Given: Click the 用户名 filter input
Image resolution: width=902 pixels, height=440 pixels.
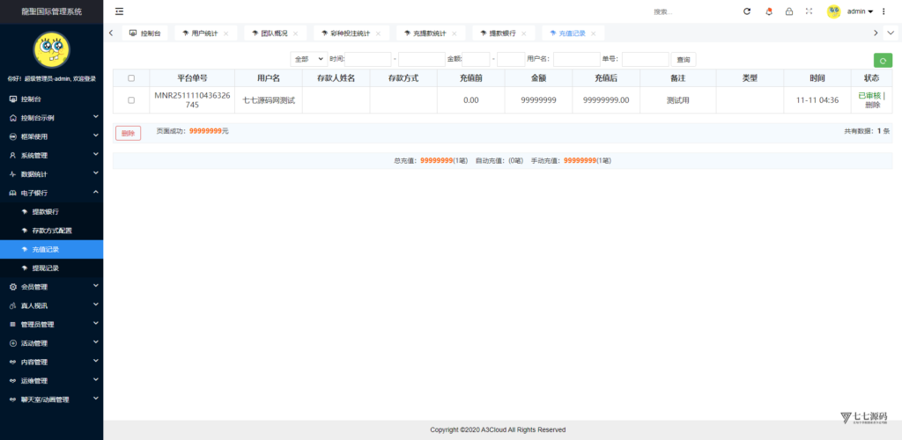Looking at the screenshot, I should 577,59.
